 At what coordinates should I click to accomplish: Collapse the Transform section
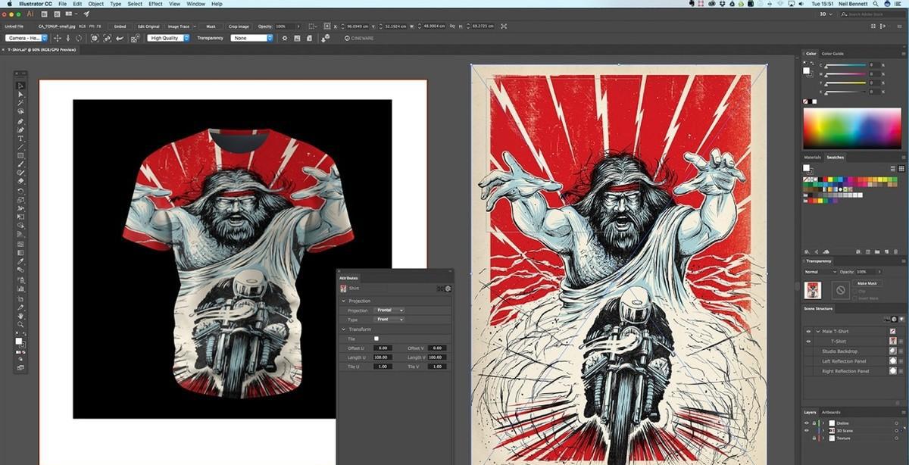pyautogui.click(x=343, y=329)
